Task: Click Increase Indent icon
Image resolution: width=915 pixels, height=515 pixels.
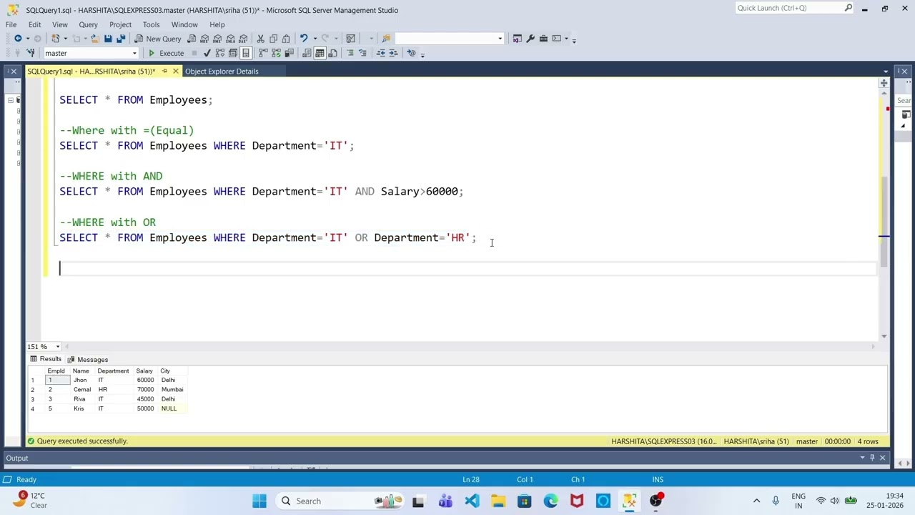Action: (393, 53)
